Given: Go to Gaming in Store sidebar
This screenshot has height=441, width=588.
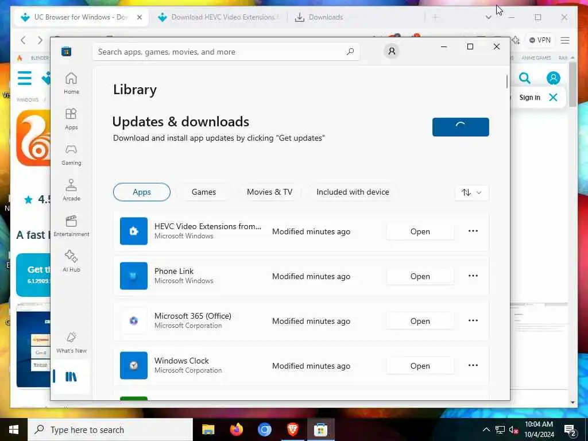Looking at the screenshot, I should (x=71, y=154).
